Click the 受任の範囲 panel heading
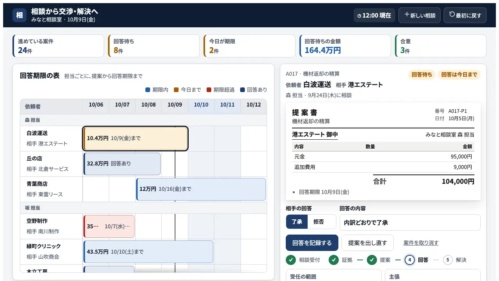Screen dimensions: 499x281 [303, 277]
